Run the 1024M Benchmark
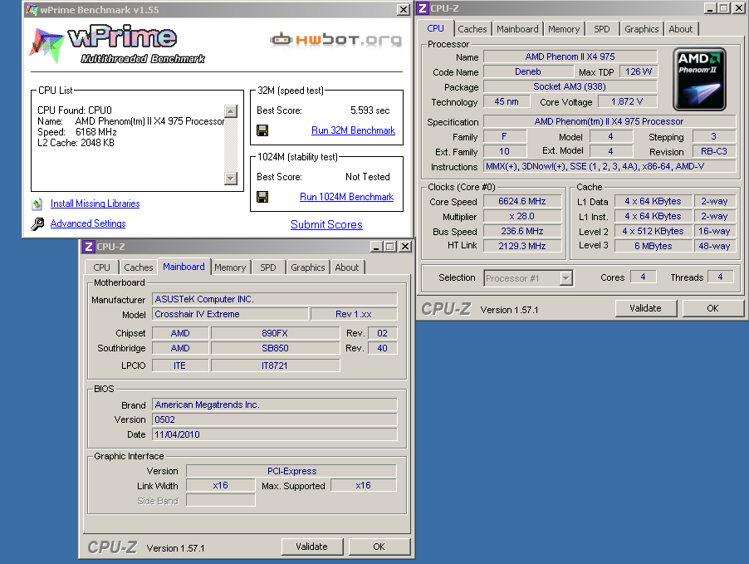 (346, 197)
